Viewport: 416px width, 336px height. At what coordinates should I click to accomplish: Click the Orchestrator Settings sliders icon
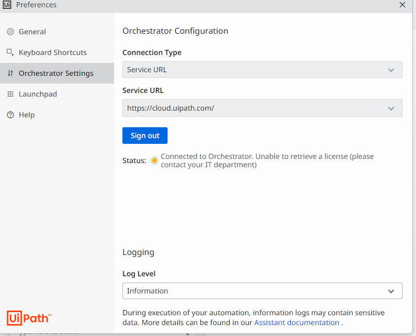pyautogui.click(x=10, y=73)
